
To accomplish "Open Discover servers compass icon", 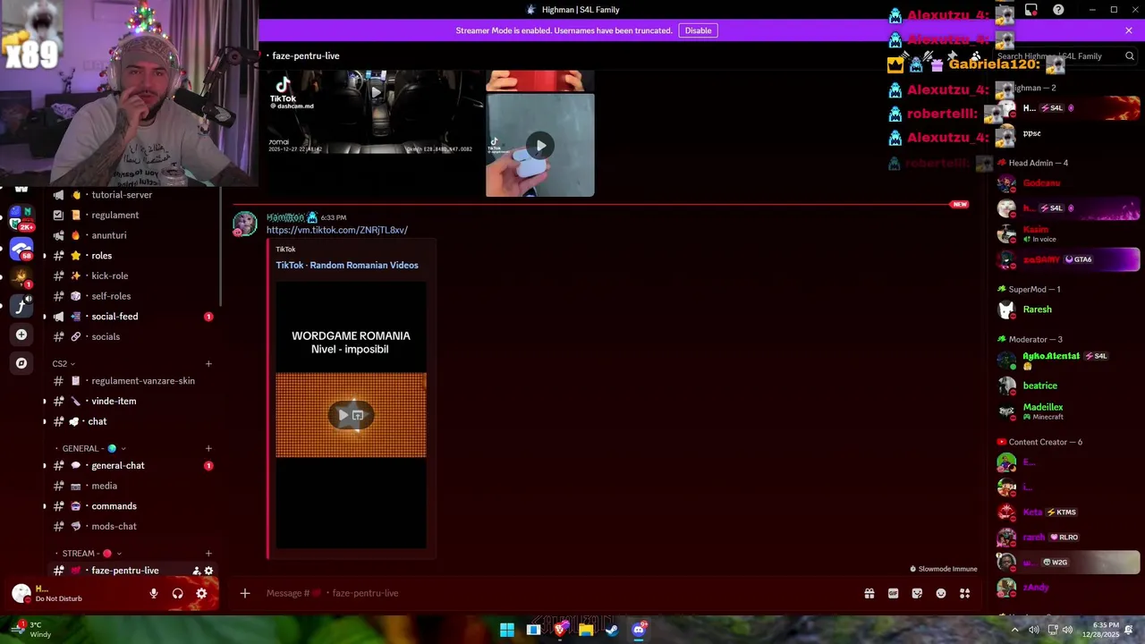I will [x=21, y=363].
